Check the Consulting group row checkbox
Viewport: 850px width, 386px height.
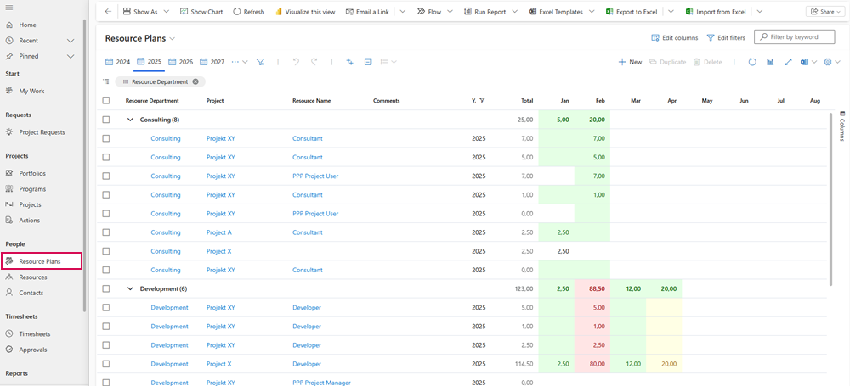(106, 120)
